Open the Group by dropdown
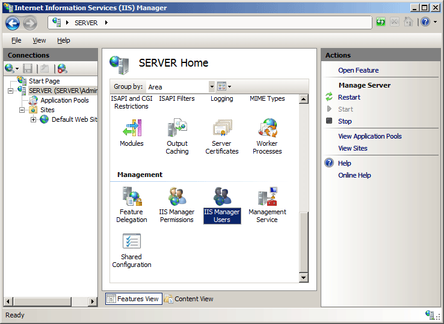The width and height of the screenshot is (444, 324). tap(211, 87)
